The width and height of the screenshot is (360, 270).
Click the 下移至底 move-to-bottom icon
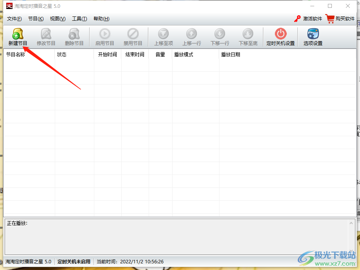(x=248, y=34)
